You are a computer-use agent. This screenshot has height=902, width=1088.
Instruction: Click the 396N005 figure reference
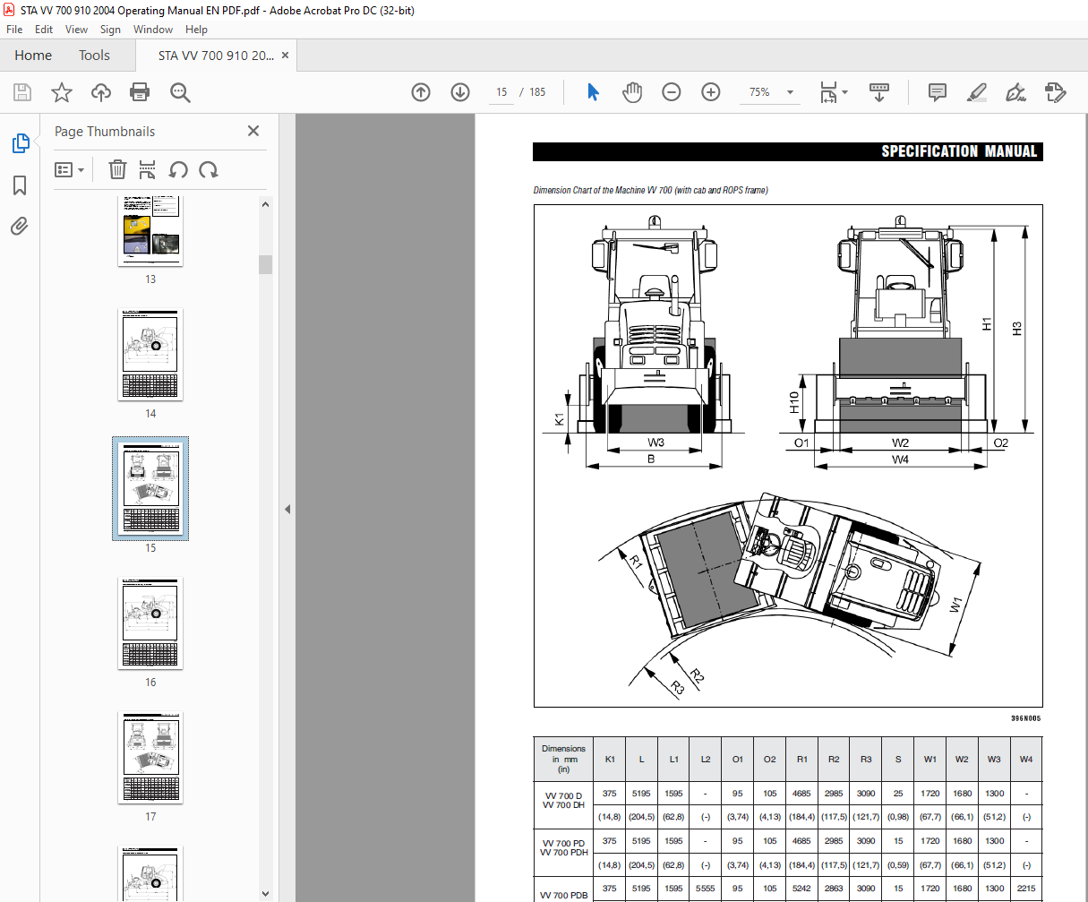(x=1026, y=717)
